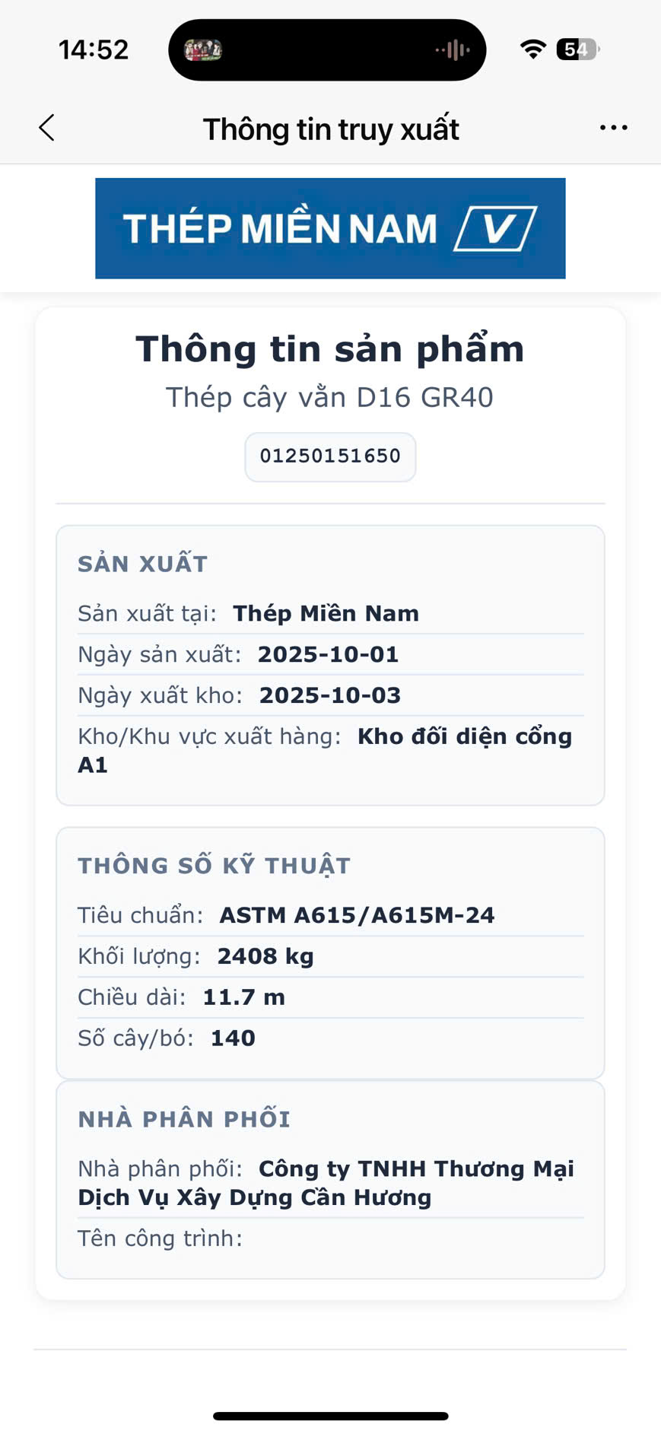Tap the warehouse export date 2025-10-03
Screen dimensions: 661x1434
[329, 695]
